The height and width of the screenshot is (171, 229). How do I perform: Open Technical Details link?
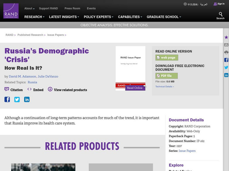click(165, 87)
